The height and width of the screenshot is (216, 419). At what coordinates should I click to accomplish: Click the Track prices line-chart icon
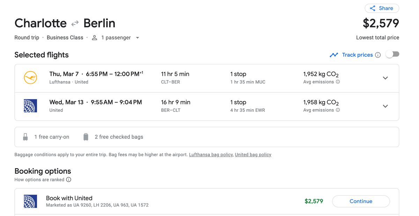(334, 55)
